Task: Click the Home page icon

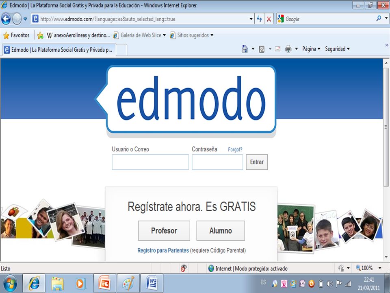Action: click(x=245, y=49)
